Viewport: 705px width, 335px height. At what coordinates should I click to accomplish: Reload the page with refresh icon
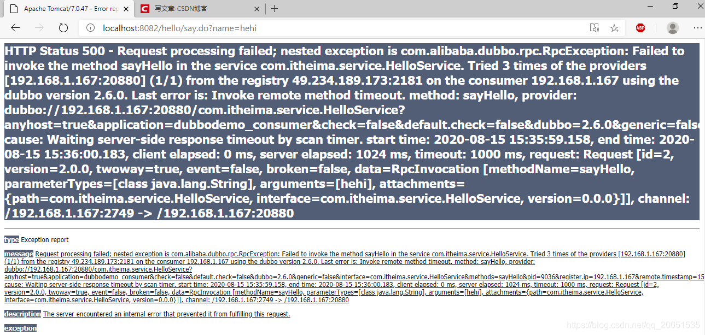click(63, 28)
